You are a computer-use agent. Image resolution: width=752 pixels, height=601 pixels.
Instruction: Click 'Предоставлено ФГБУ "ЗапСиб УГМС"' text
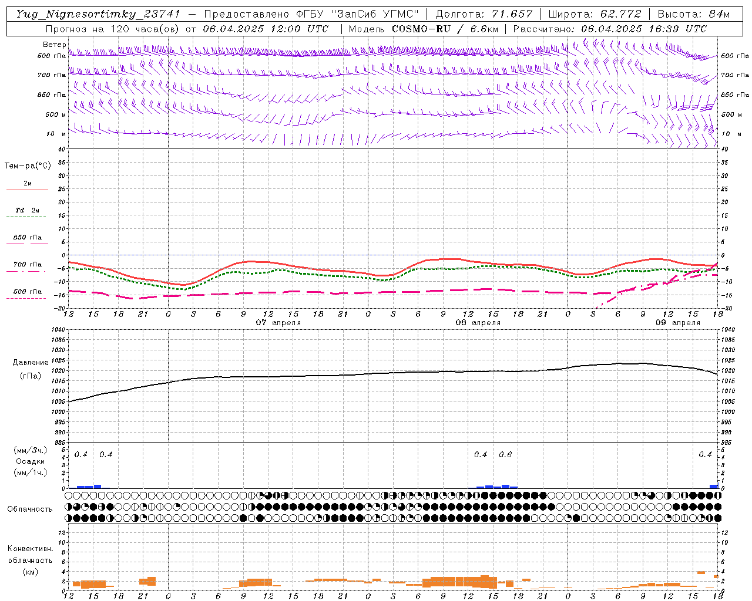pyautogui.click(x=311, y=14)
